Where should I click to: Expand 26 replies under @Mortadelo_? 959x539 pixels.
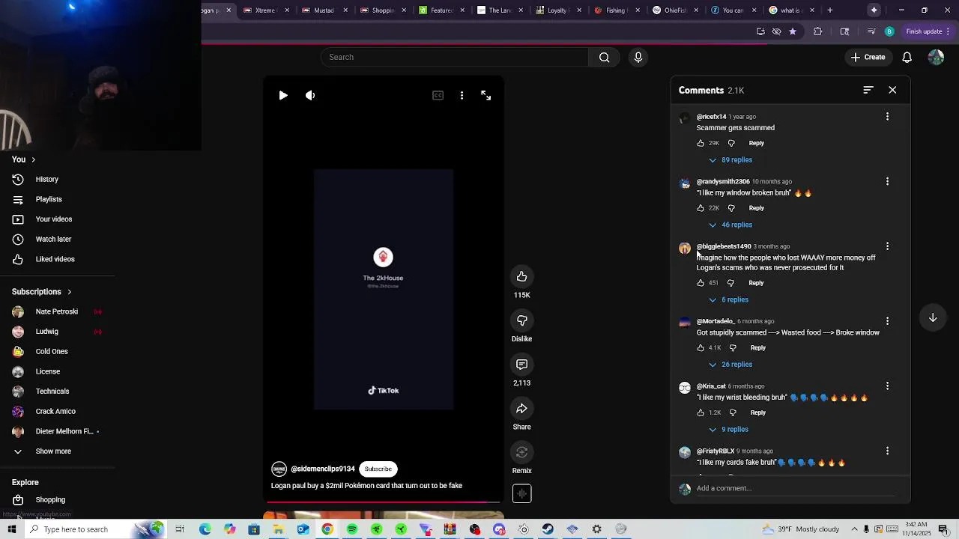(730, 365)
